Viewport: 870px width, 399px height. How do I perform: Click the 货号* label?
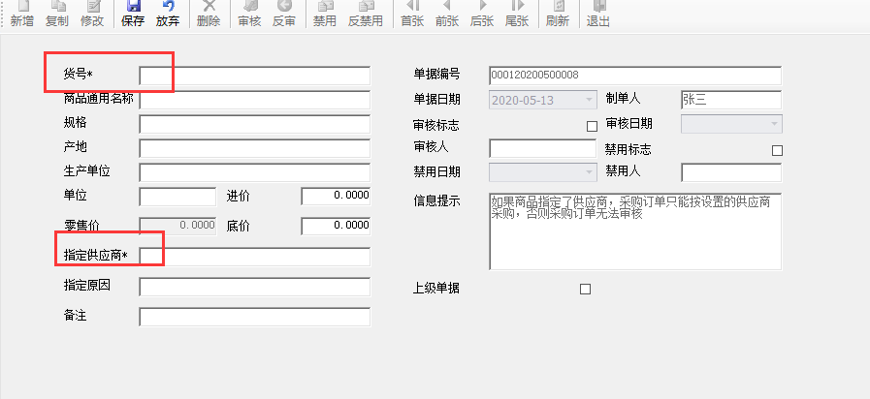click(79, 74)
